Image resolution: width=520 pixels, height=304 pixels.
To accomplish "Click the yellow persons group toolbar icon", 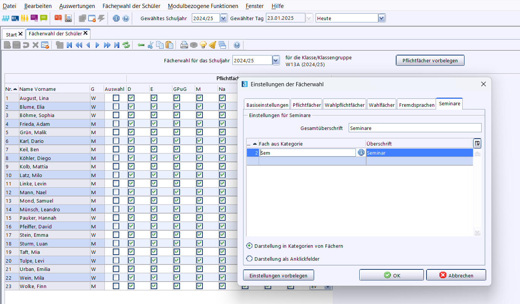I will [25, 18].
